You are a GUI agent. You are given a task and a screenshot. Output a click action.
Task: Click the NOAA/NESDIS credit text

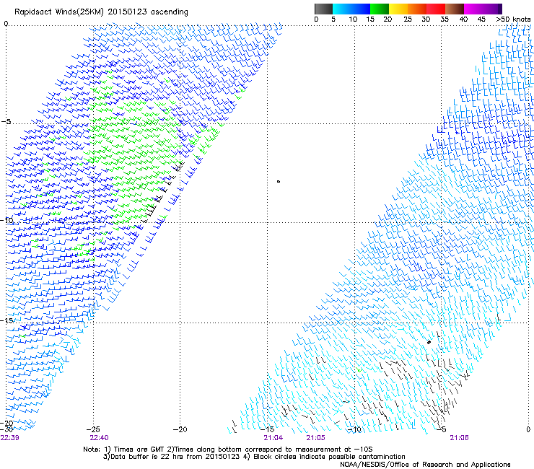[425, 465]
